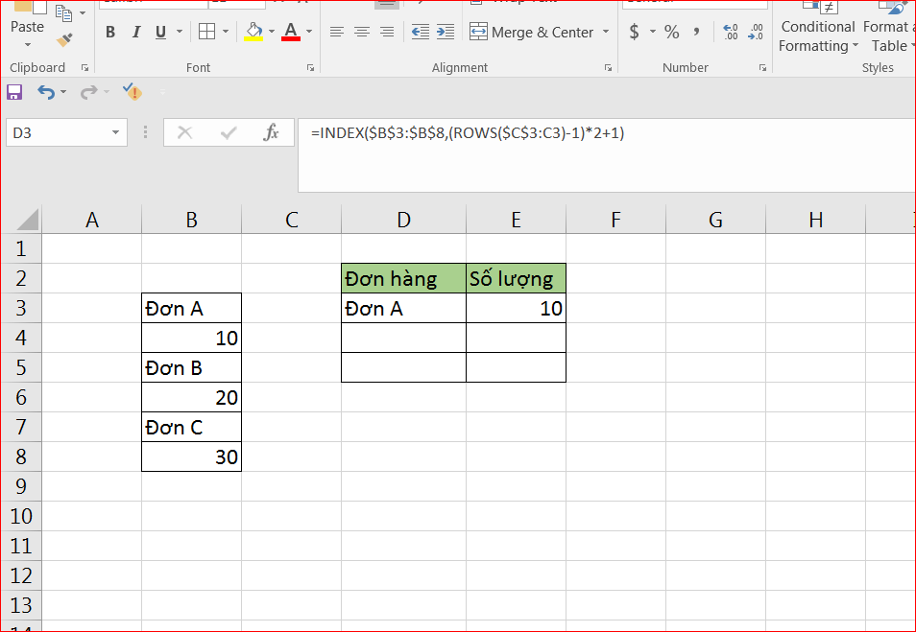Screen dimensions: 916x632
Task: Open the Paste dropdown arrow
Action: [28, 44]
